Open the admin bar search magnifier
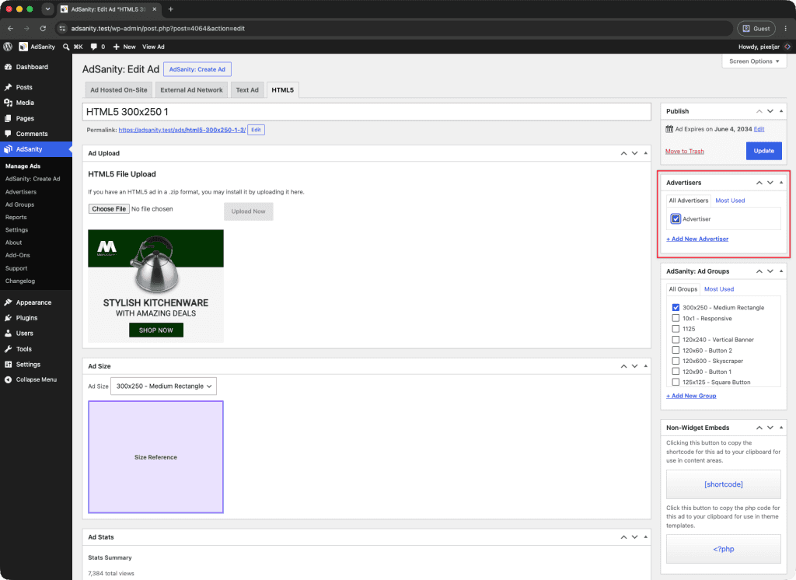The height and width of the screenshot is (580, 796). tap(66, 47)
